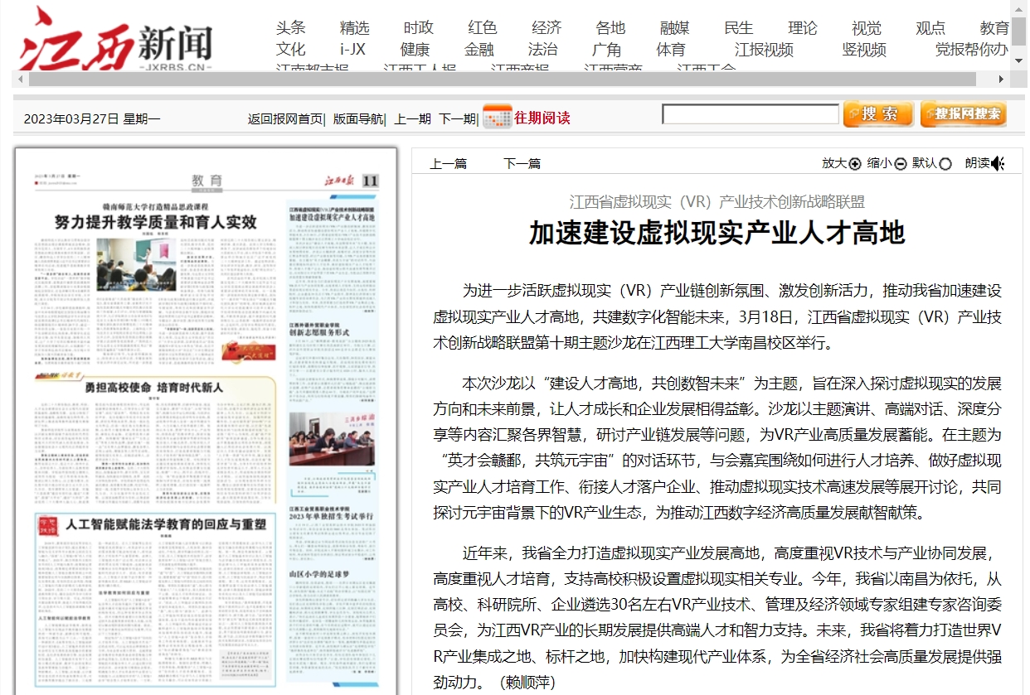
Task: Click article title 加速建设虚拟现实产业人才高地
Action: [x=717, y=234]
